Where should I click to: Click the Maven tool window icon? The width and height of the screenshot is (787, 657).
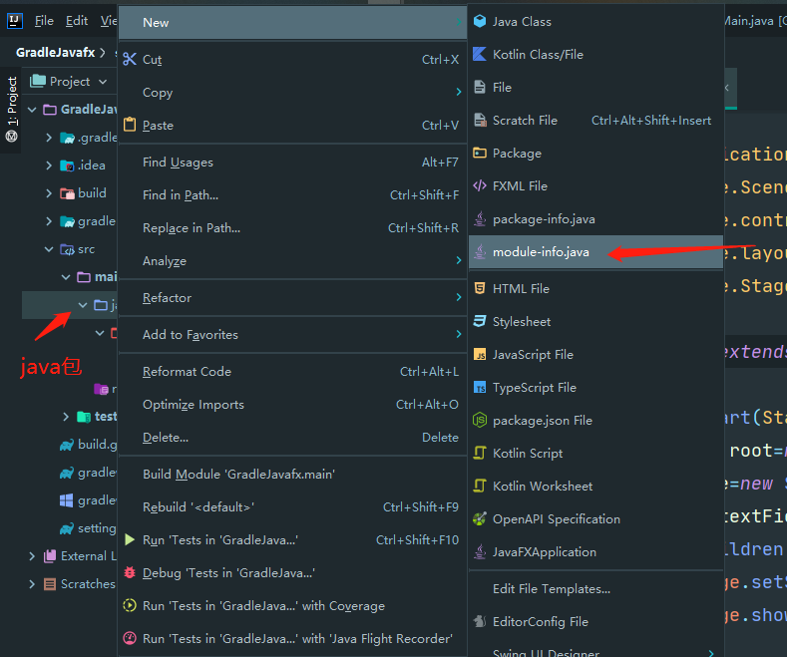[x=12, y=136]
